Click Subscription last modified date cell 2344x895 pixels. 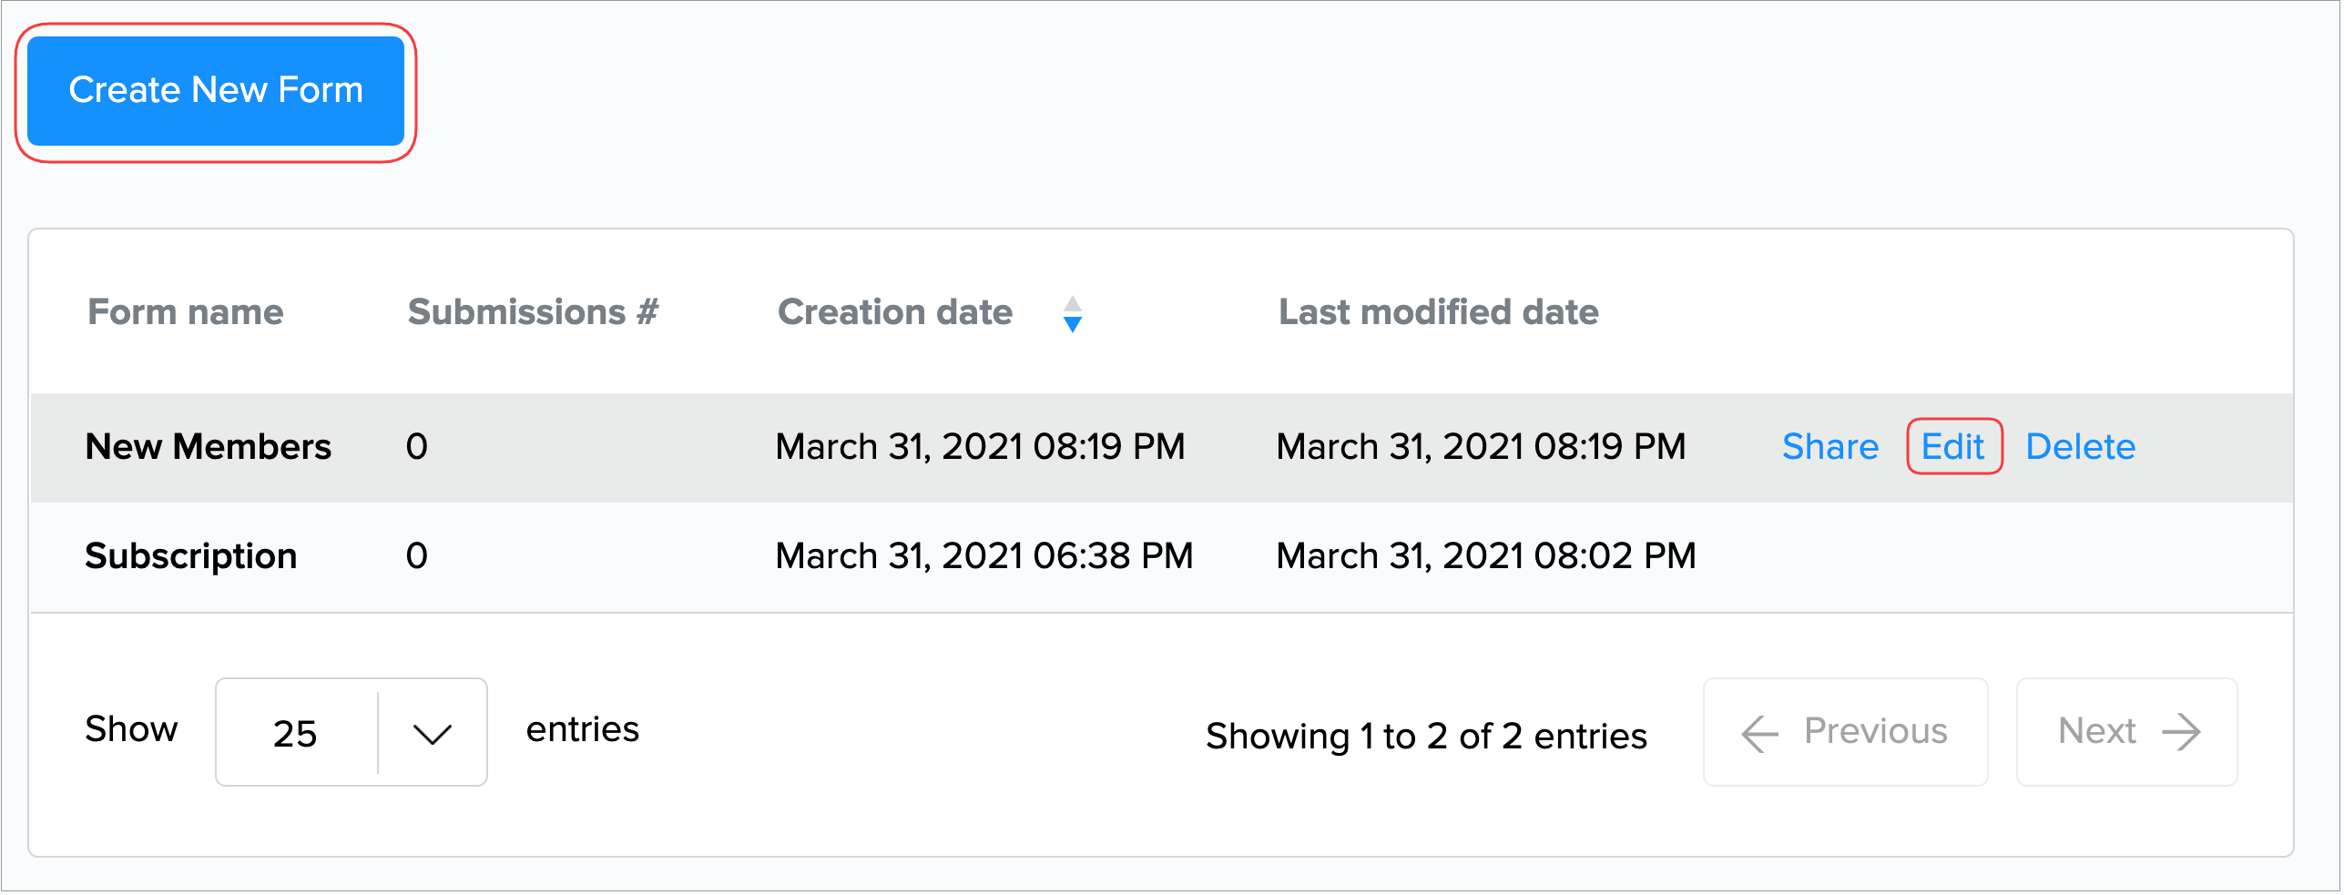(1485, 556)
